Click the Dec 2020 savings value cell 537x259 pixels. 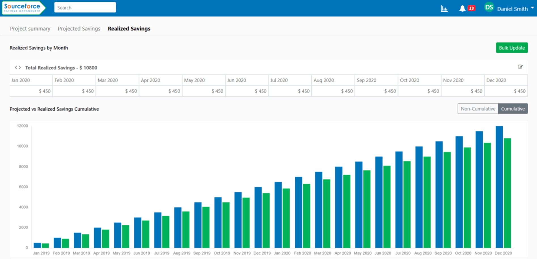click(506, 91)
